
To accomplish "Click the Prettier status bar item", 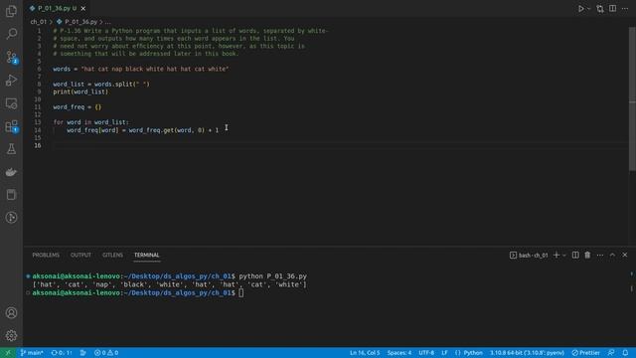I will click(x=585, y=352).
